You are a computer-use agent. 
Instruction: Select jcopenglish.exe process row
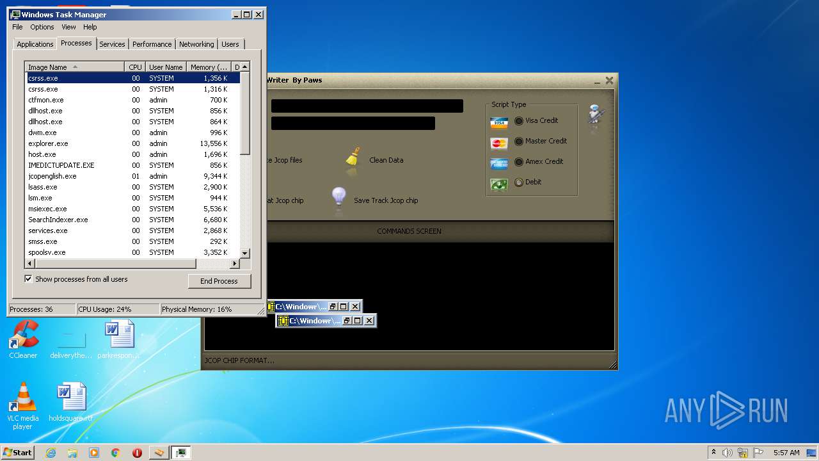pyautogui.click(x=133, y=176)
